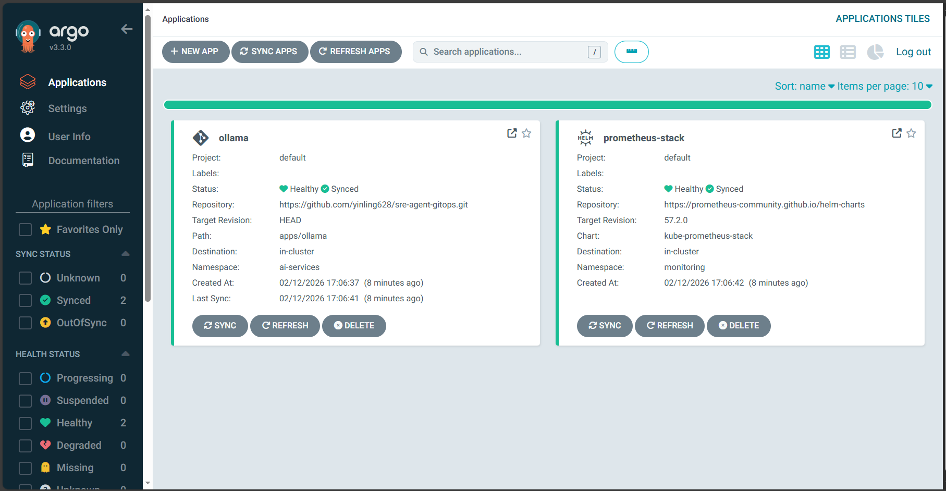This screenshot has width=946, height=491.
Task: Check the OutOfSync status filter
Action: (25, 323)
